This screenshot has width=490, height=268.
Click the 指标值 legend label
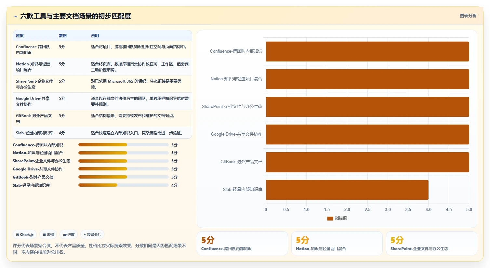341,218
